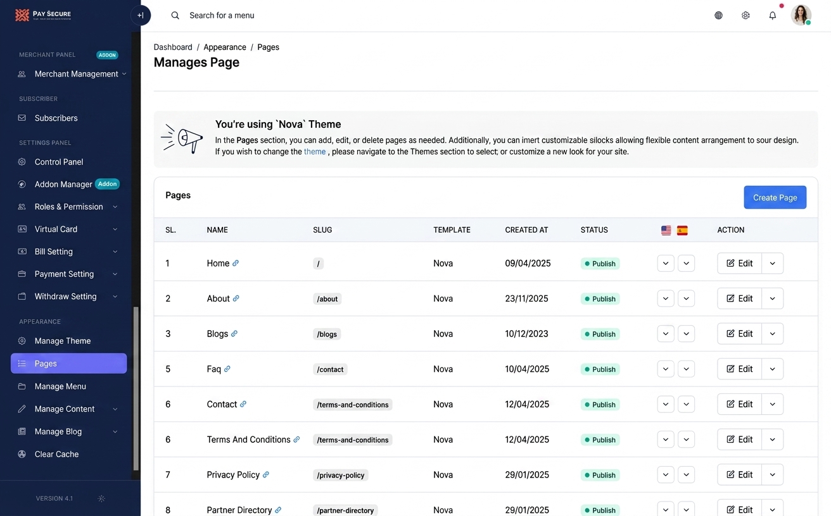Screen dimensions: 831x516
Task: Open Edit dropdown arrow for Blogs row
Action: pos(773,333)
